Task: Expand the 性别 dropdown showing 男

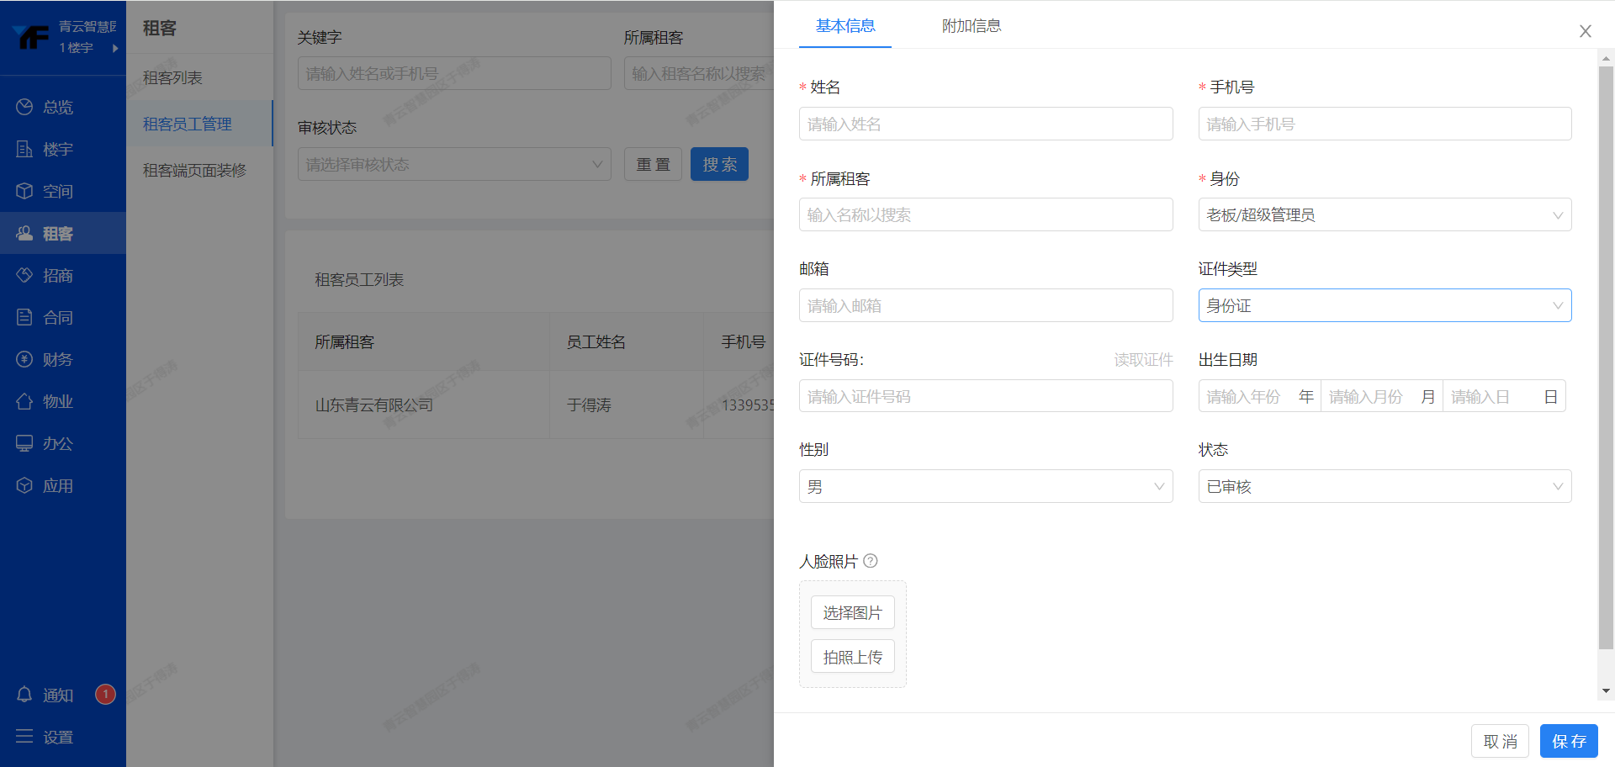Action: (985, 487)
